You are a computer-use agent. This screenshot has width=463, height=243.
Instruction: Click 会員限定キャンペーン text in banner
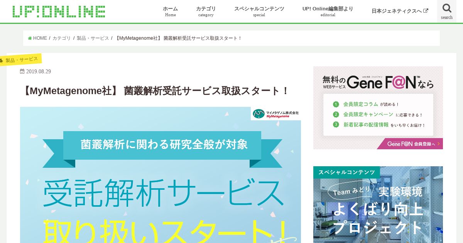(368, 115)
